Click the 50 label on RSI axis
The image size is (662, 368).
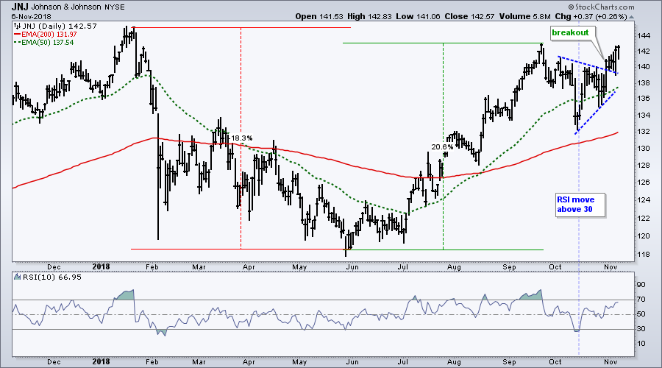(641, 314)
